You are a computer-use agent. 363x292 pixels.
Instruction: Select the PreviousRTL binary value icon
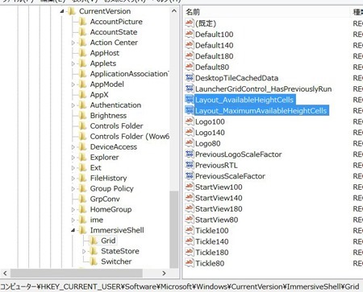[x=190, y=165]
